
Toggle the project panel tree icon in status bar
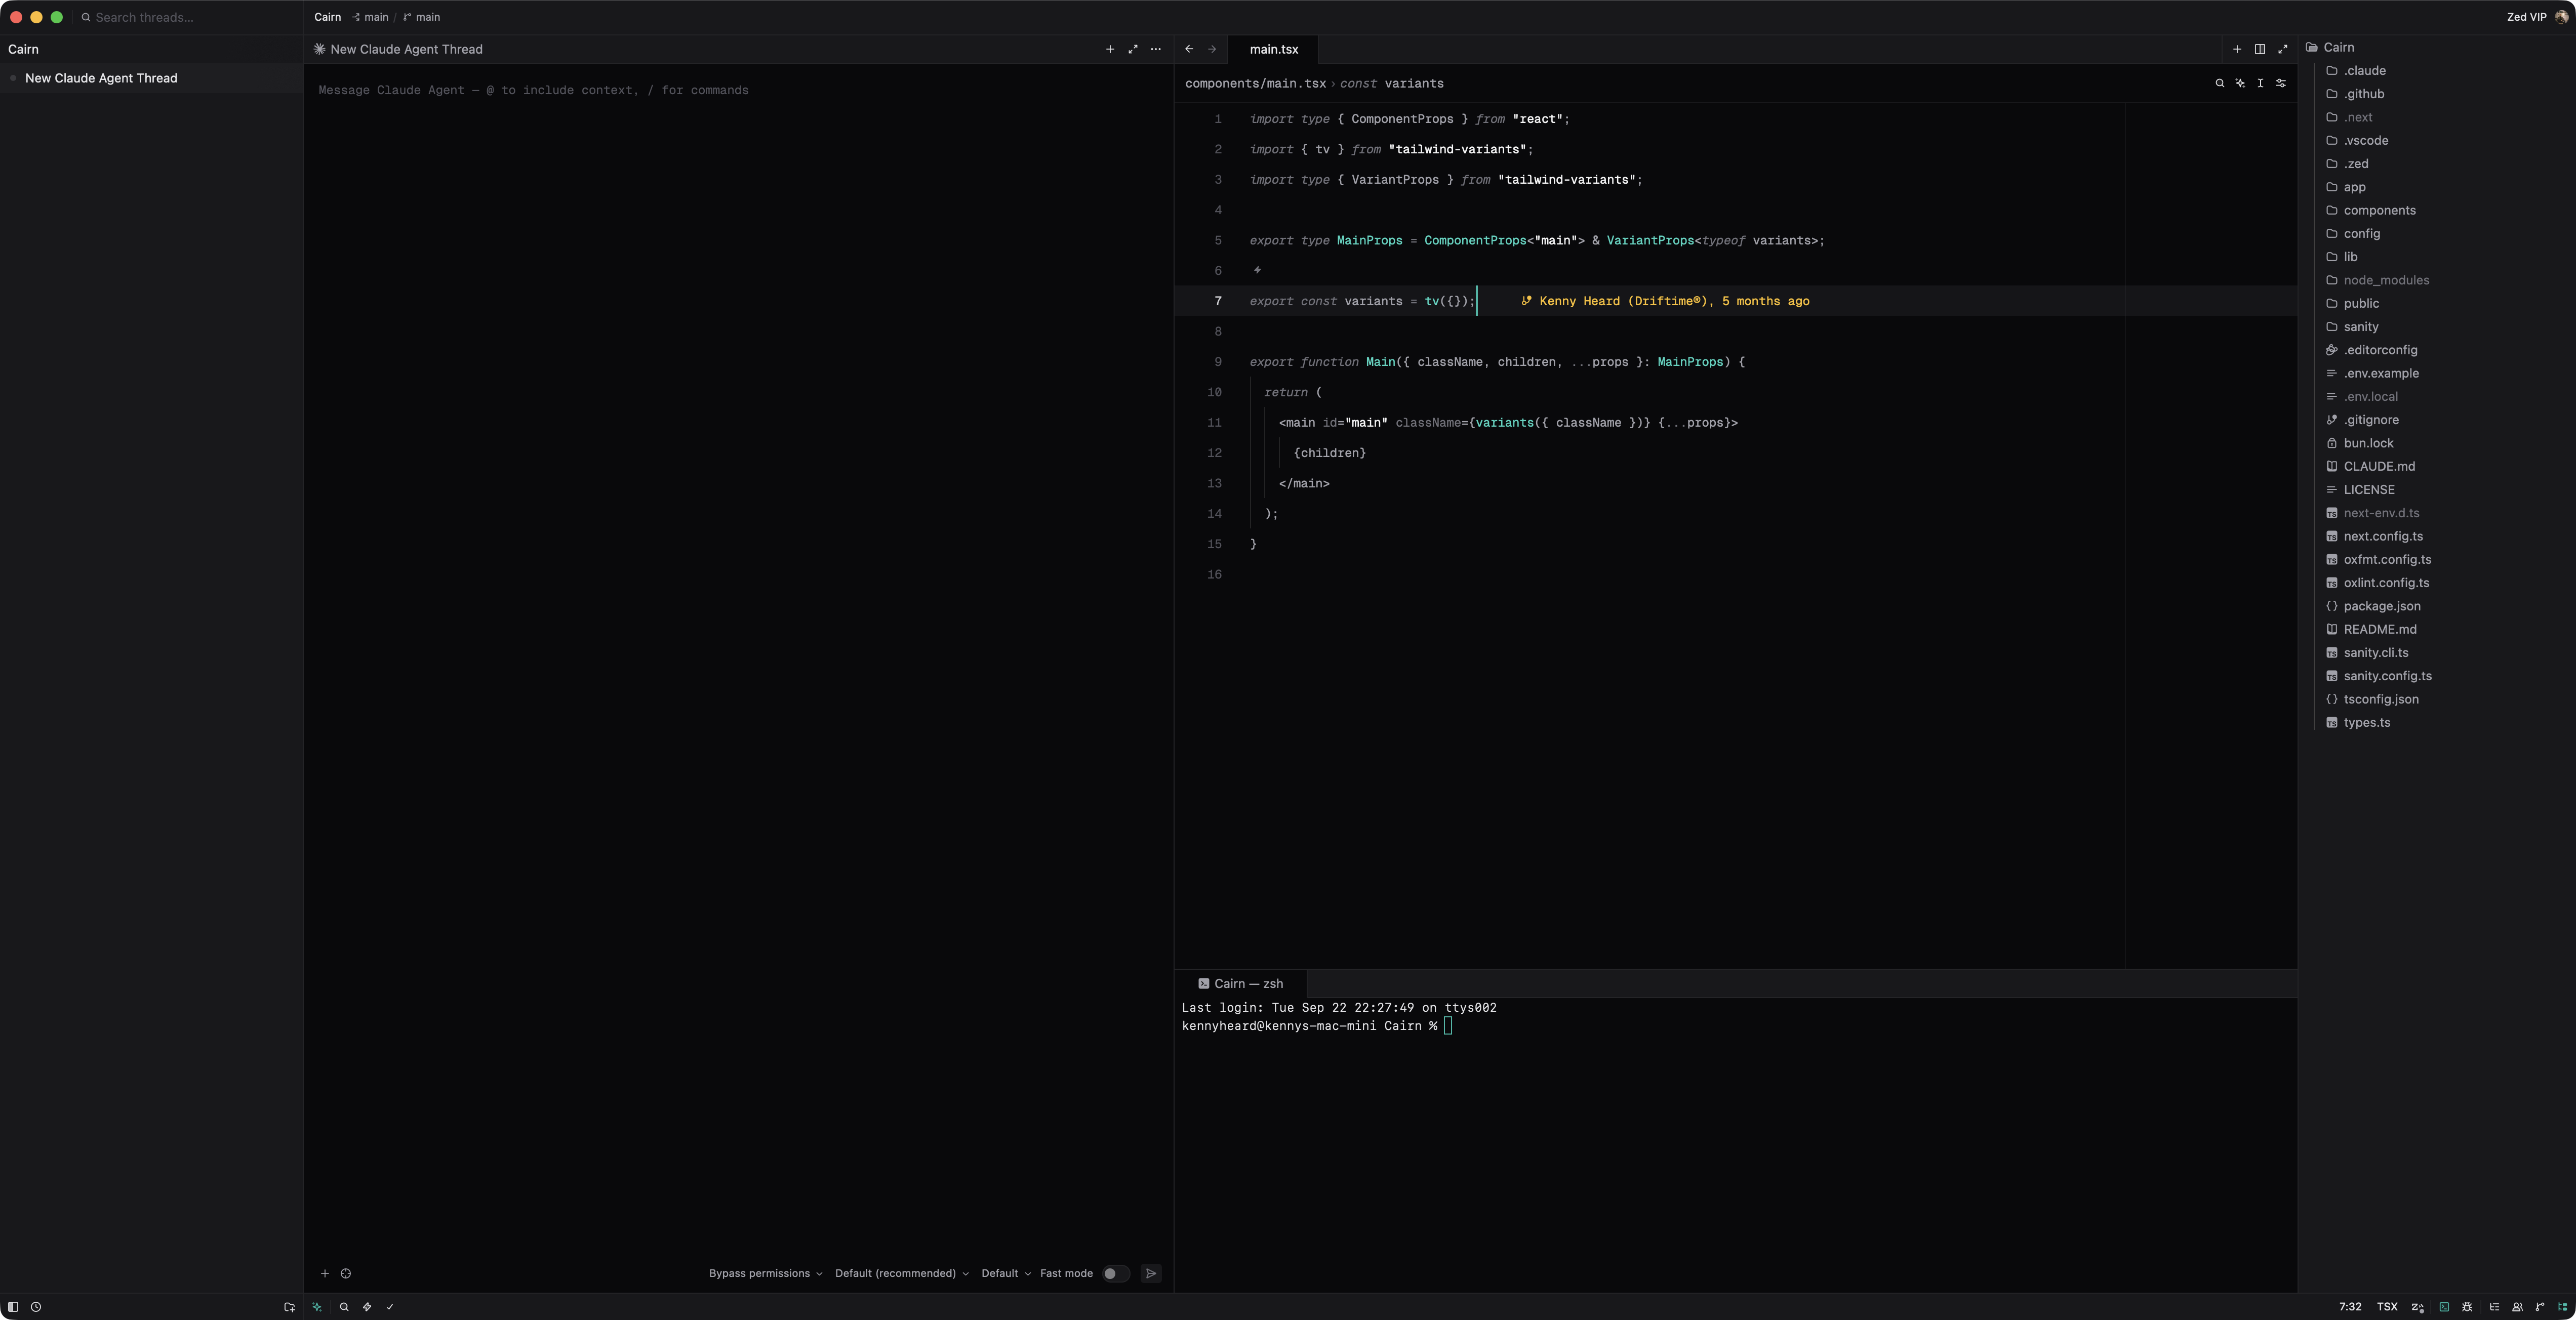pyautogui.click(x=2563, y=1307)
